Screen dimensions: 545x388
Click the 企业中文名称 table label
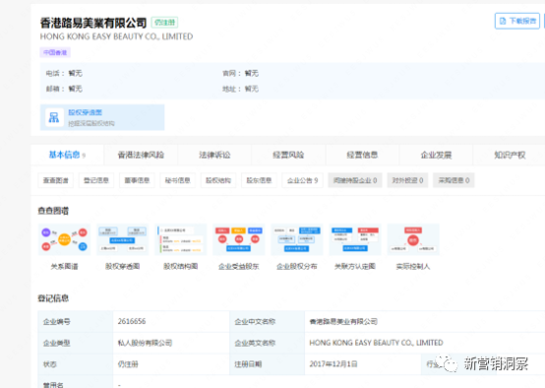(255, 322)
